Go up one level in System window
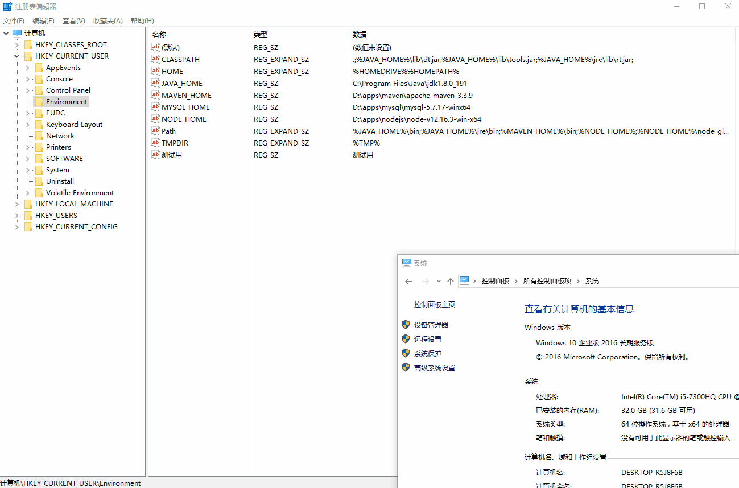Viewport: 739px width, 488px height. pyautogui.click(x=451, y=281)
